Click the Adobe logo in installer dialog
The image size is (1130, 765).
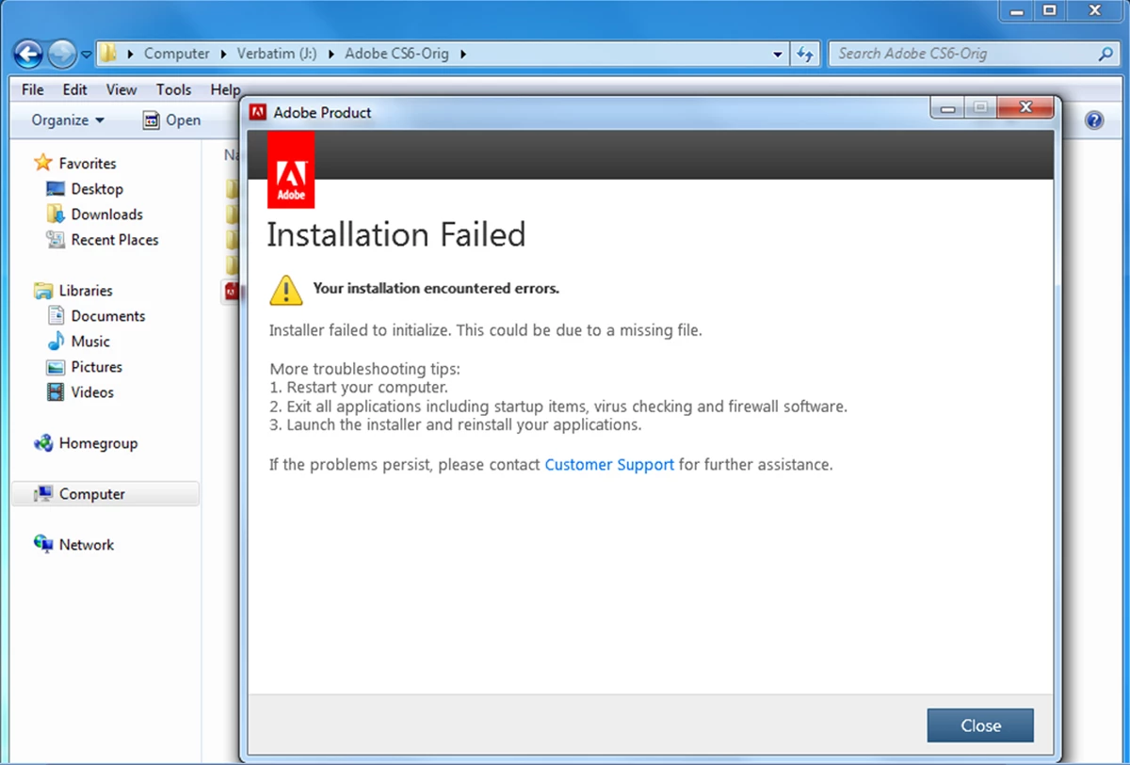pyautogui.click(x=291, y=170)
